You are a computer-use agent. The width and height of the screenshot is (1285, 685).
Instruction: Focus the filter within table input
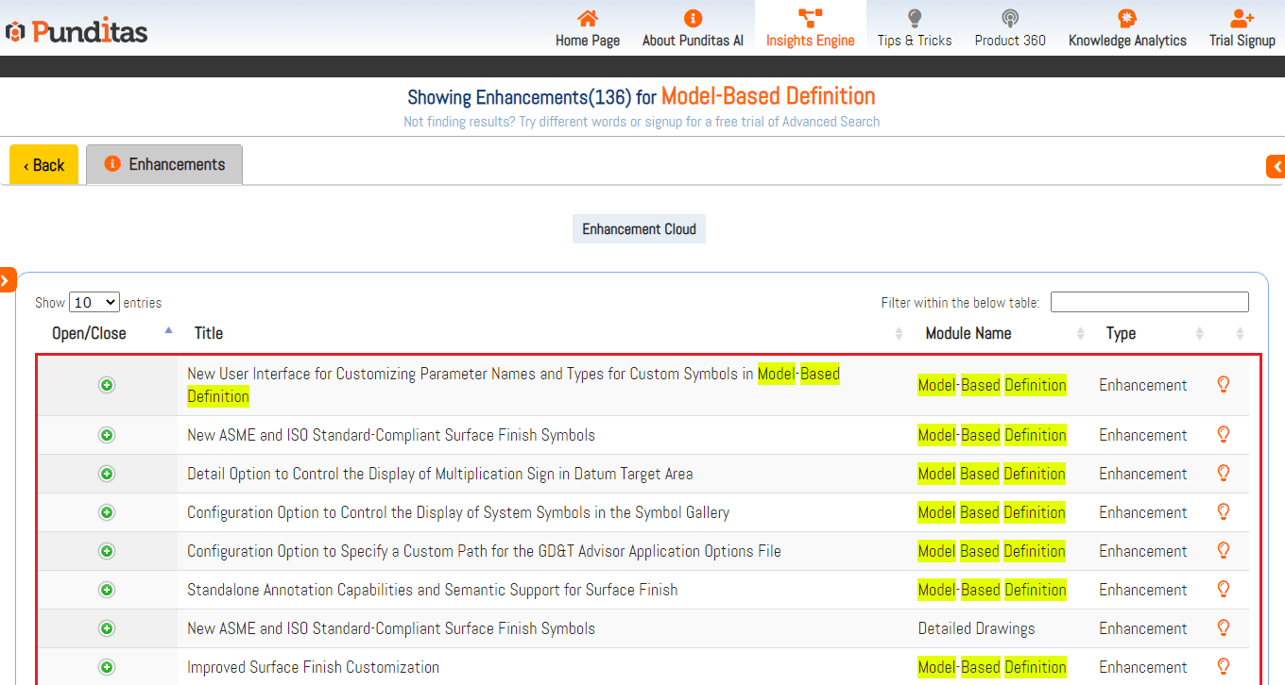point(1149,302)
